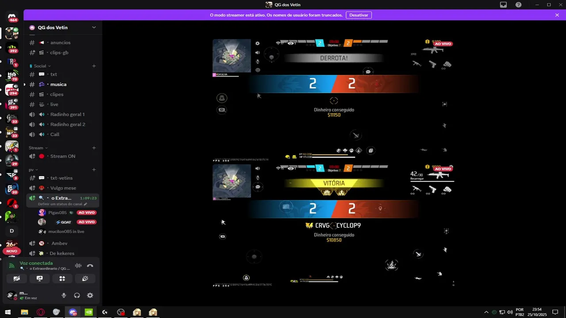Create channel in Social category plus

click(x=94, y=66)
